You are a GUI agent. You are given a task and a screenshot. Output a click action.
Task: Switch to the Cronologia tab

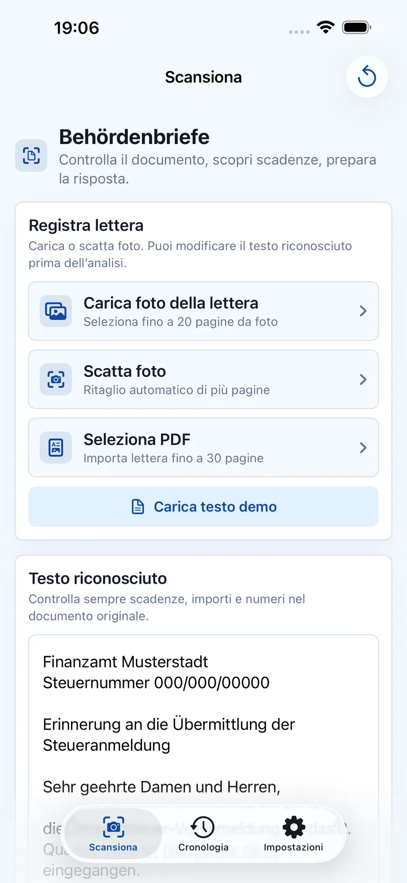pyautogui.click(x=203, y=835)
